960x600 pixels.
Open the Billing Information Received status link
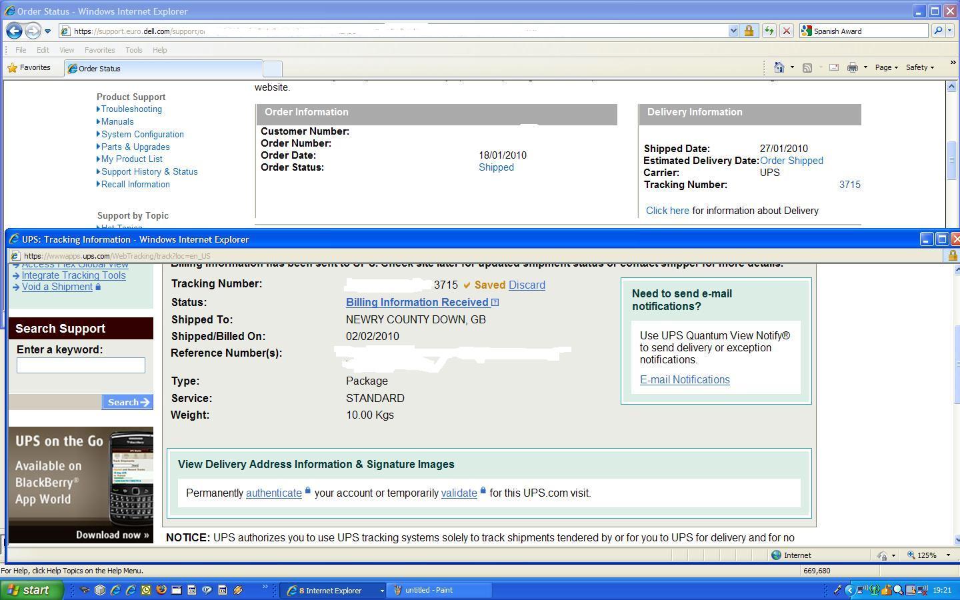[417, 303]
